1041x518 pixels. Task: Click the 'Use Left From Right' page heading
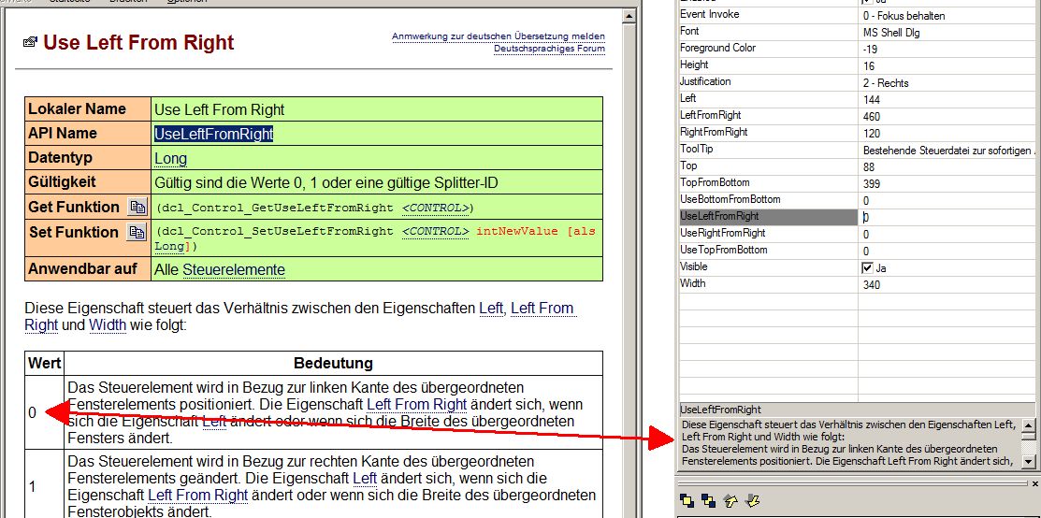point(138,42)
